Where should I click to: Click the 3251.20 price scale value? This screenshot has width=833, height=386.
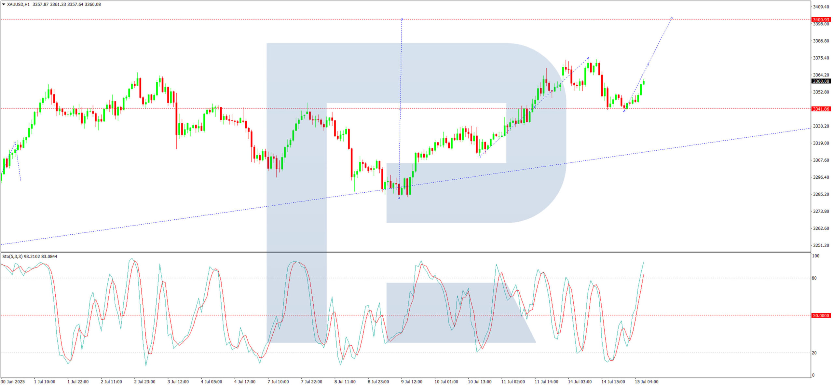pos(821,245)
